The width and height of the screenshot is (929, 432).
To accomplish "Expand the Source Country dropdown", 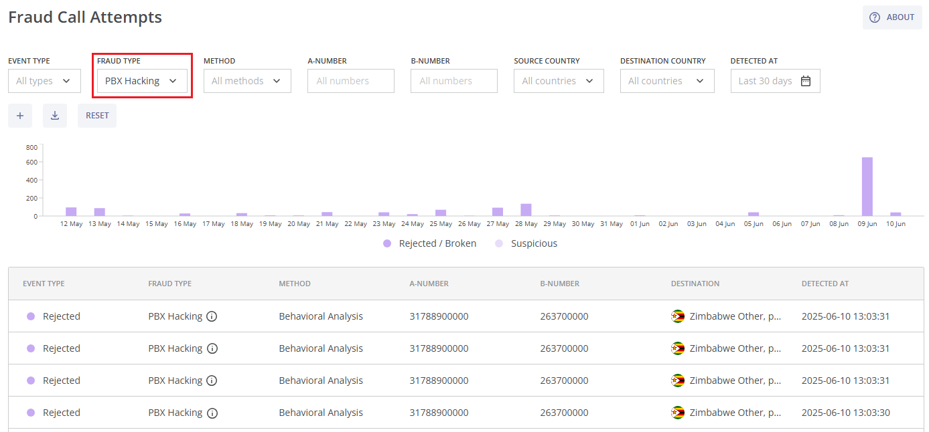I will [559, 80].
